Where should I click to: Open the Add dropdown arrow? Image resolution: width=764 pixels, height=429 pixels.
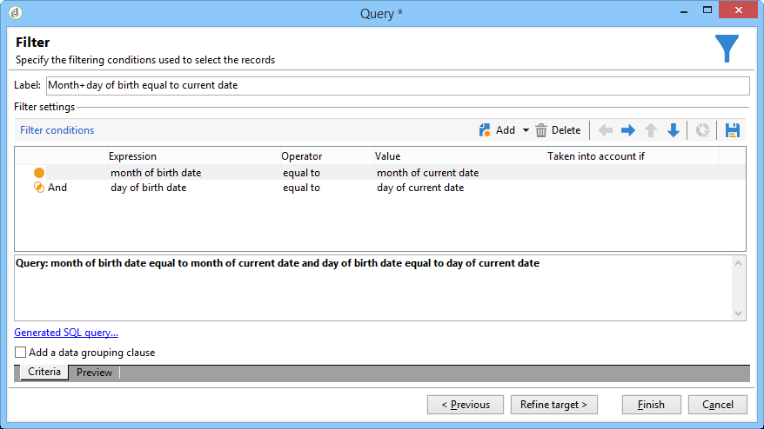(526, 130)
